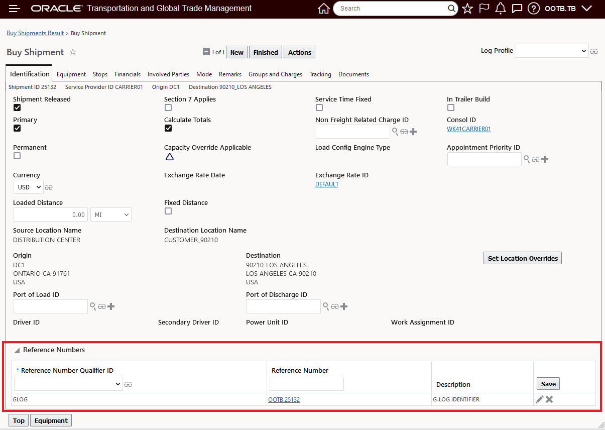Open the Involved Parties tab
Viewport: 605px width, 430px height.
168,74
